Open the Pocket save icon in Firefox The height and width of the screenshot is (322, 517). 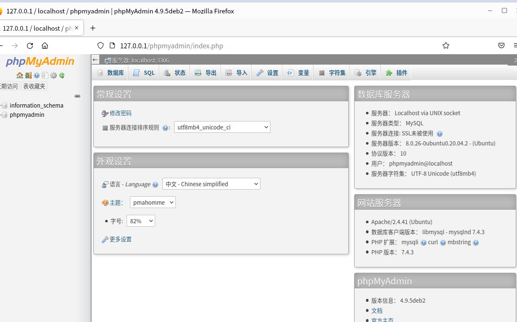pyautogui.click(x=501, y=46)
